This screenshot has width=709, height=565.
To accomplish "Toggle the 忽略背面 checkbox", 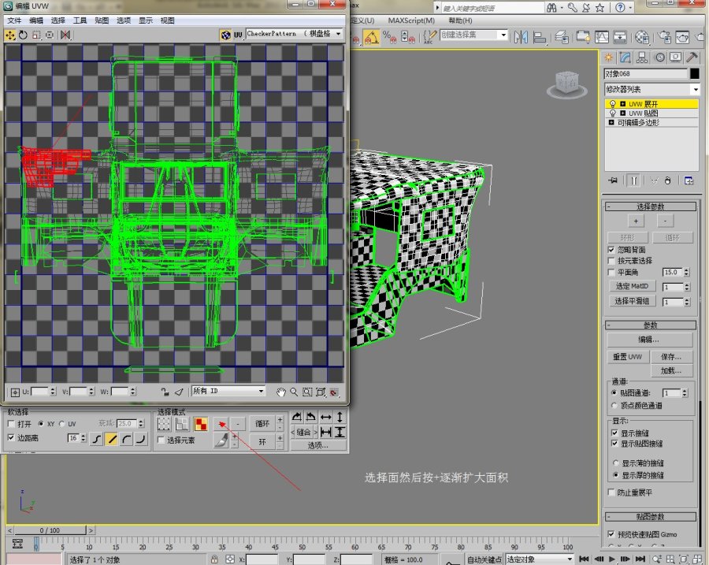I will 611,250.
